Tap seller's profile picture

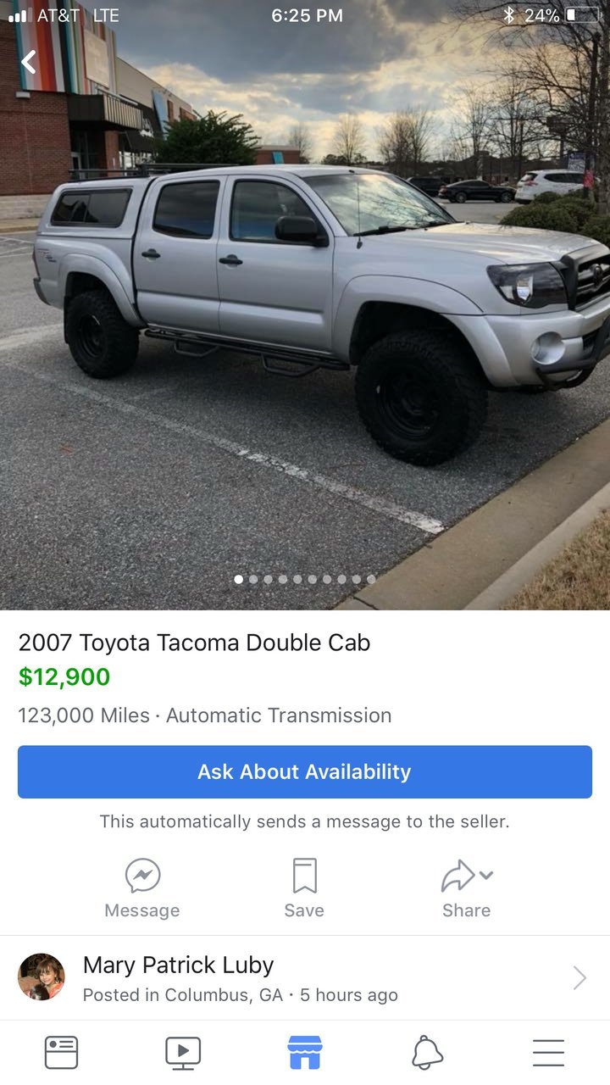point(42,976)
